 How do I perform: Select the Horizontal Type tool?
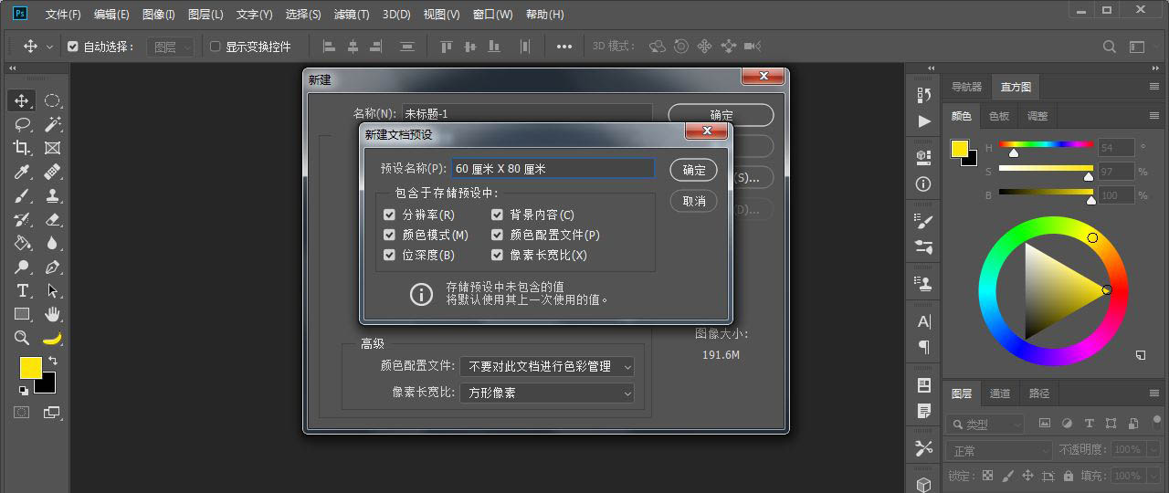tap(22, 290)
